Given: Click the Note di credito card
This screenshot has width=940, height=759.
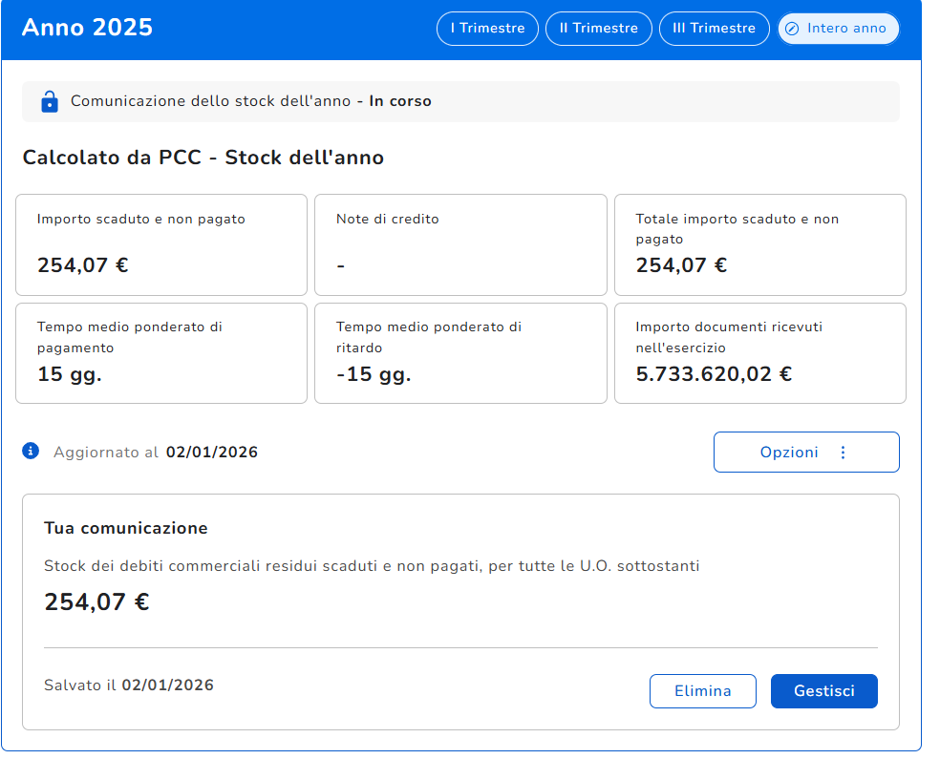Looking at the screenshot, I should (460, 244).
